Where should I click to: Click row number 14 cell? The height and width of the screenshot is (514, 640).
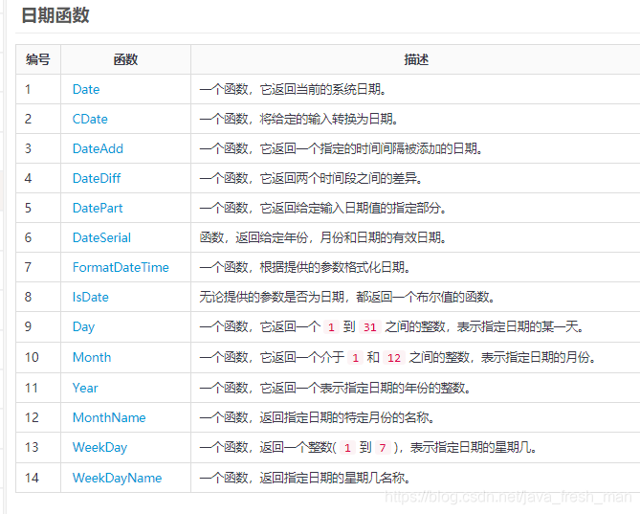[38, 478]
